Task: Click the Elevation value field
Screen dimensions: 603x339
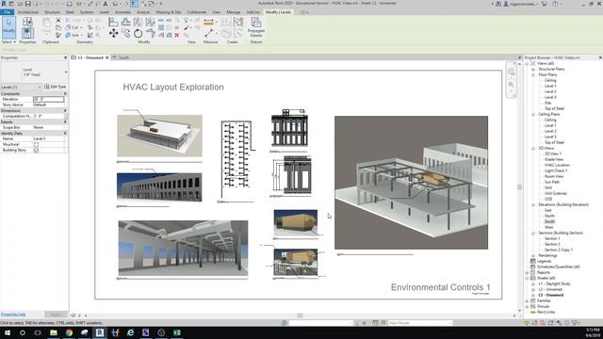Action: (x=48, y=99)
